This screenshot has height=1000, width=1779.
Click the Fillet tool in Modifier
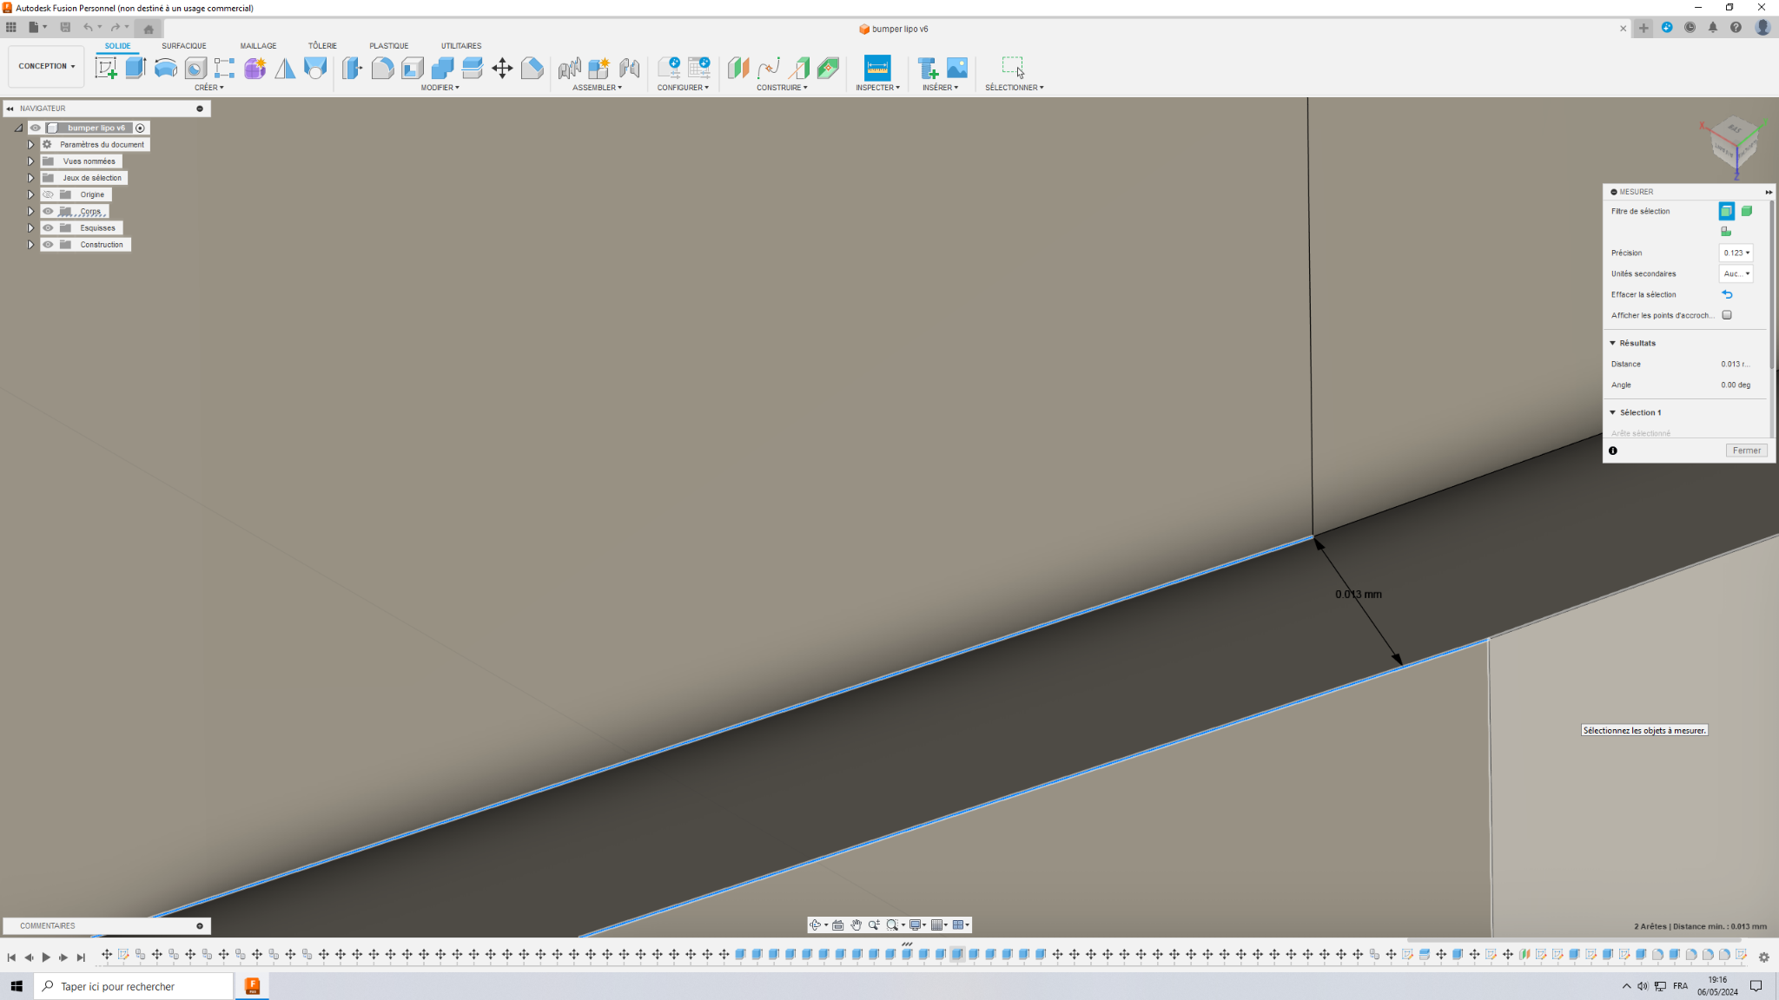pyautogui.click(x=382, y=68)
